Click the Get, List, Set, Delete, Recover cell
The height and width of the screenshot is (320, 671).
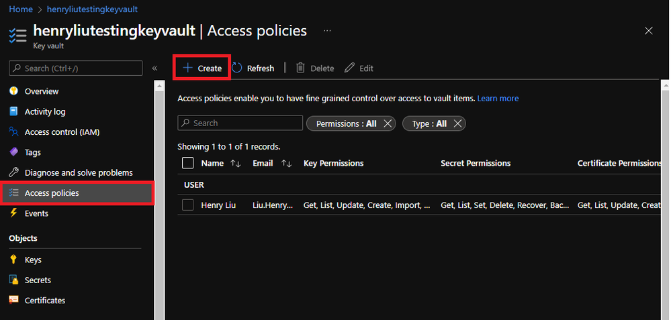point(505,205)
